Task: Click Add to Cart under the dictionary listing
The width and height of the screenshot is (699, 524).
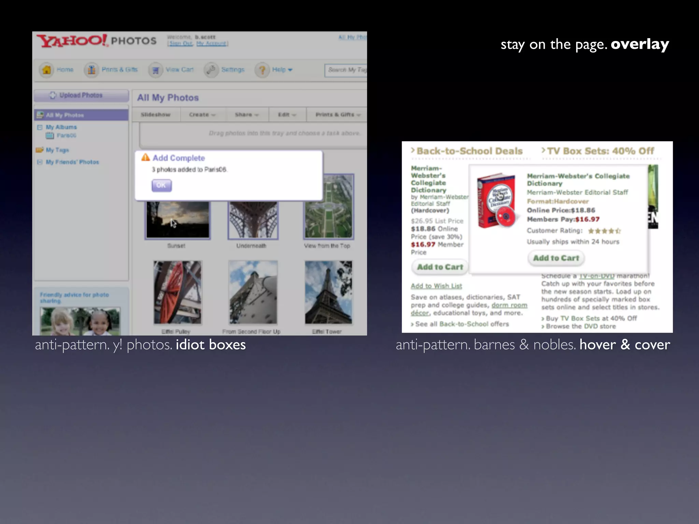Action: pyautogui.click(x=440, y=267)
